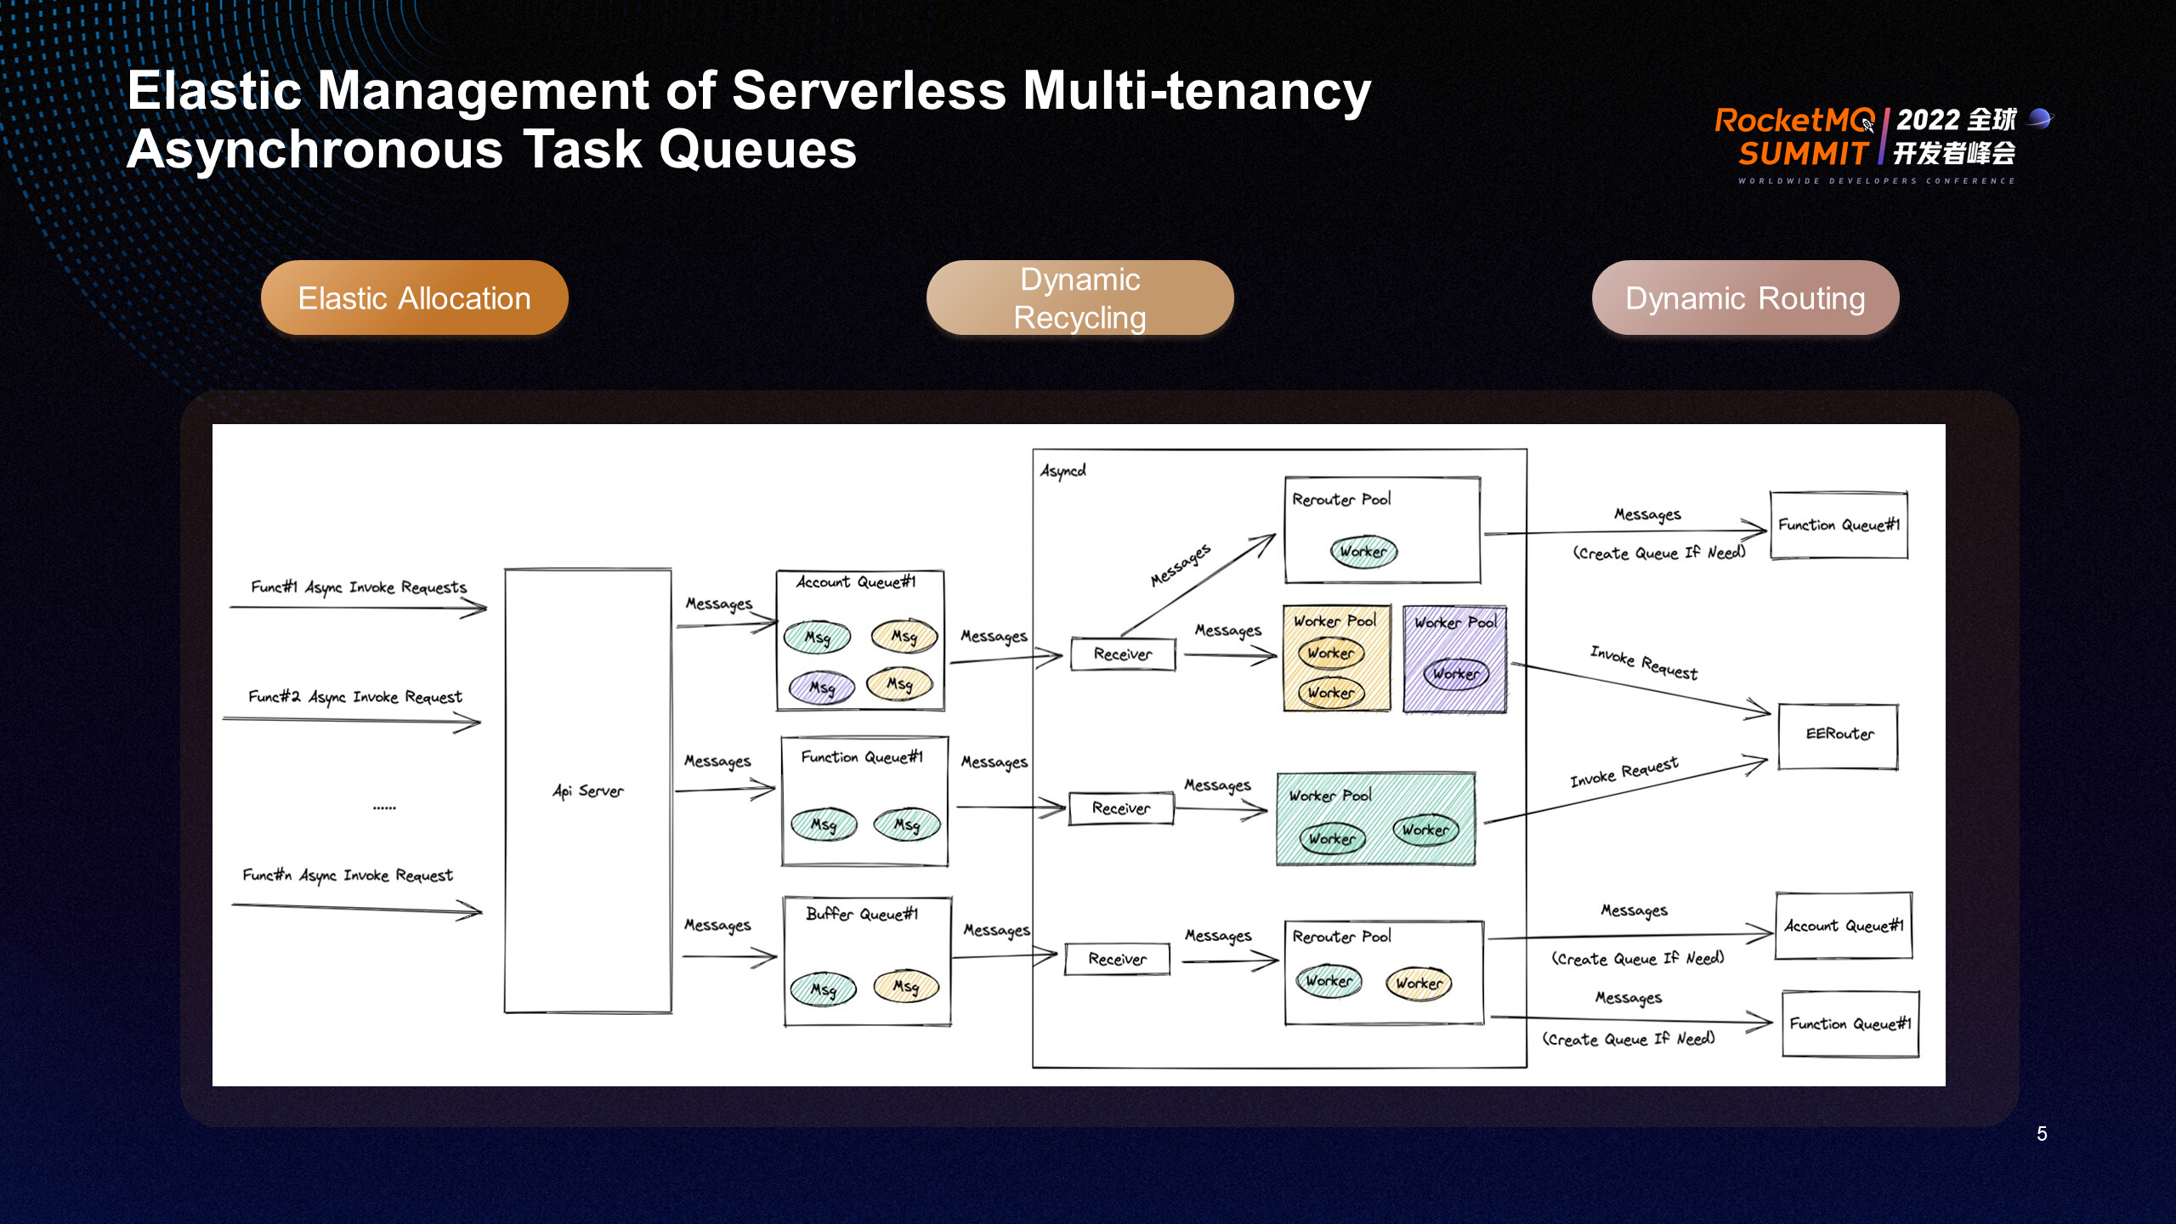Screen dimensions: 2176x1224
Task: Click the Asyncd container label
Action: pos(1062,470)
